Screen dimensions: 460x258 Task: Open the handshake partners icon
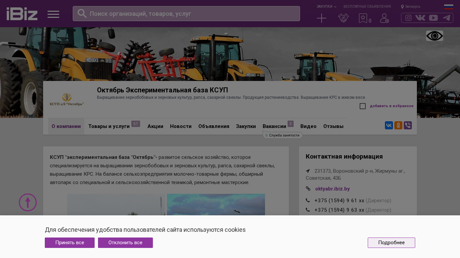click(343, 18)
